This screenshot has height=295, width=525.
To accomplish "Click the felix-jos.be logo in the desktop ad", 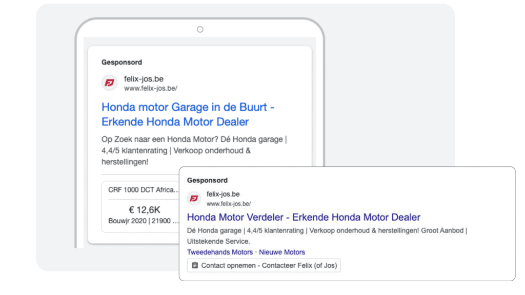I will (x=194, y=199).
